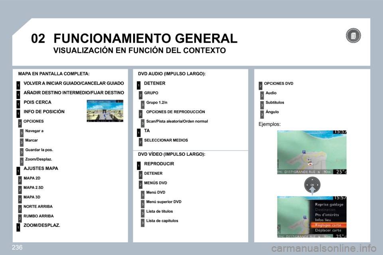The width and height of the screenshot is (383, 255).
Task: Click 'GRUPO' entry
Action: (x=151, y=93)
